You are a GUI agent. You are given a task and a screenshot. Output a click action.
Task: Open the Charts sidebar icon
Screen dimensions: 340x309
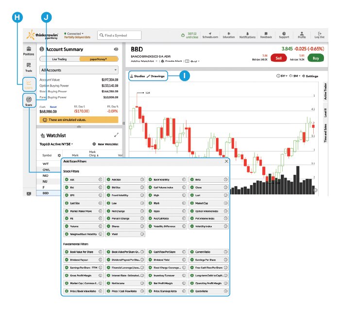point(29,85)
